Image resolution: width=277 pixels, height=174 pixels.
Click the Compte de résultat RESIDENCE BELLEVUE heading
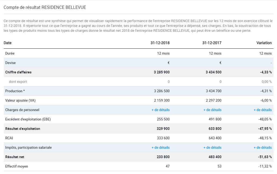tap(45, 8)
